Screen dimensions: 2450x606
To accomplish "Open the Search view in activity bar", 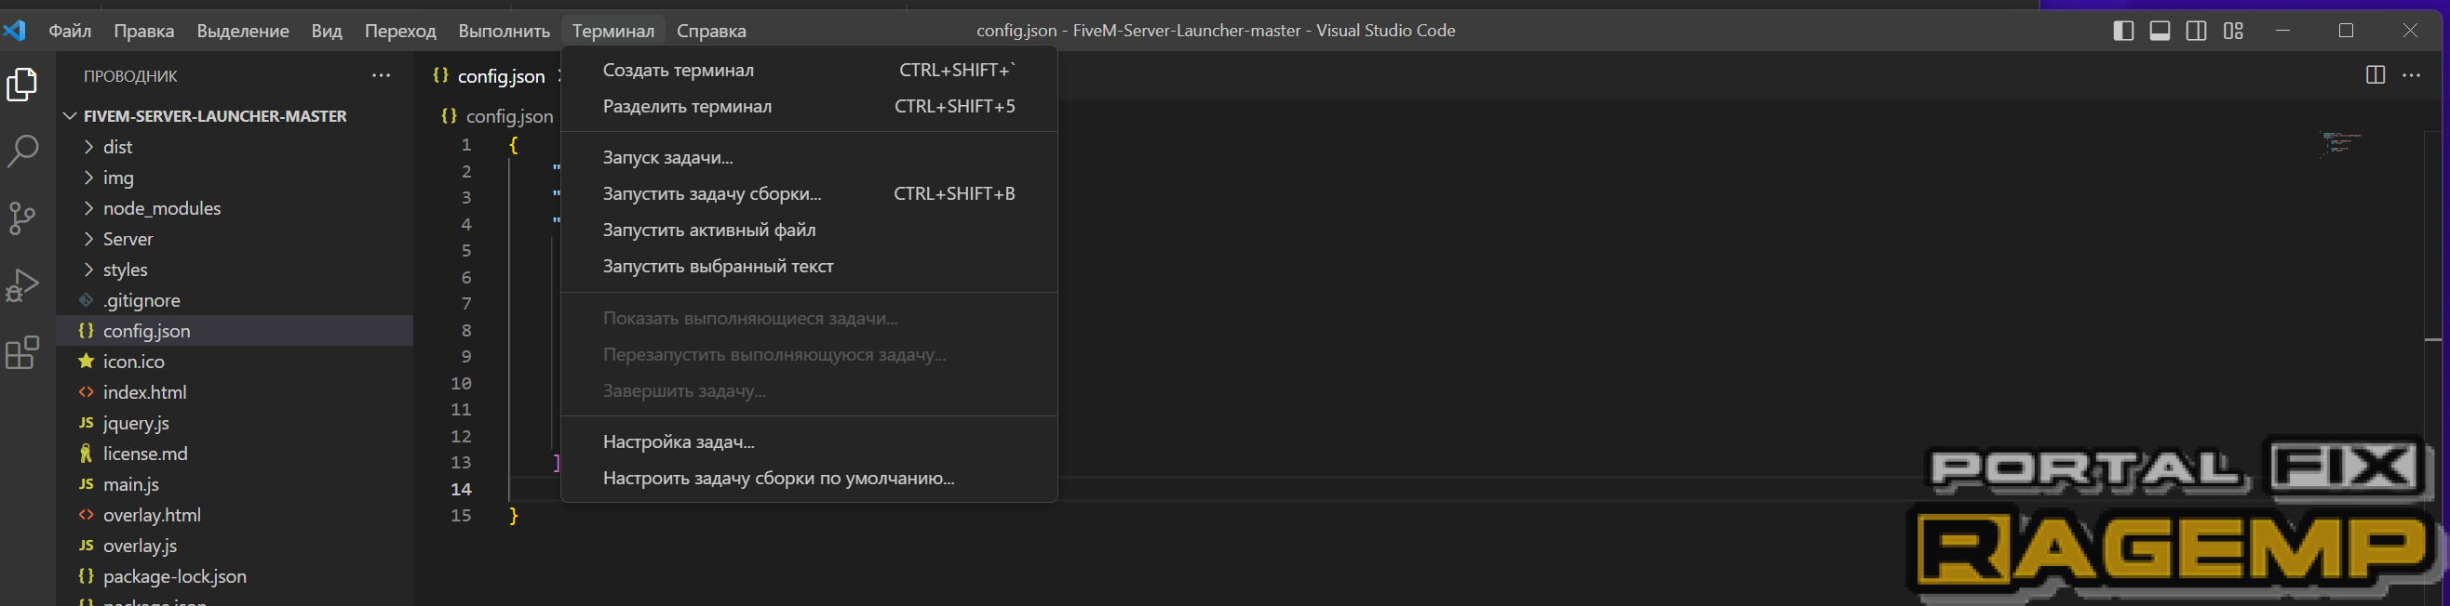I will [22, 151].
